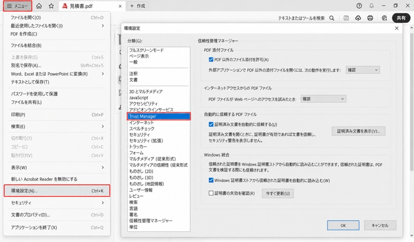Click 今すぐ更新(U) button

click(278, 194)
